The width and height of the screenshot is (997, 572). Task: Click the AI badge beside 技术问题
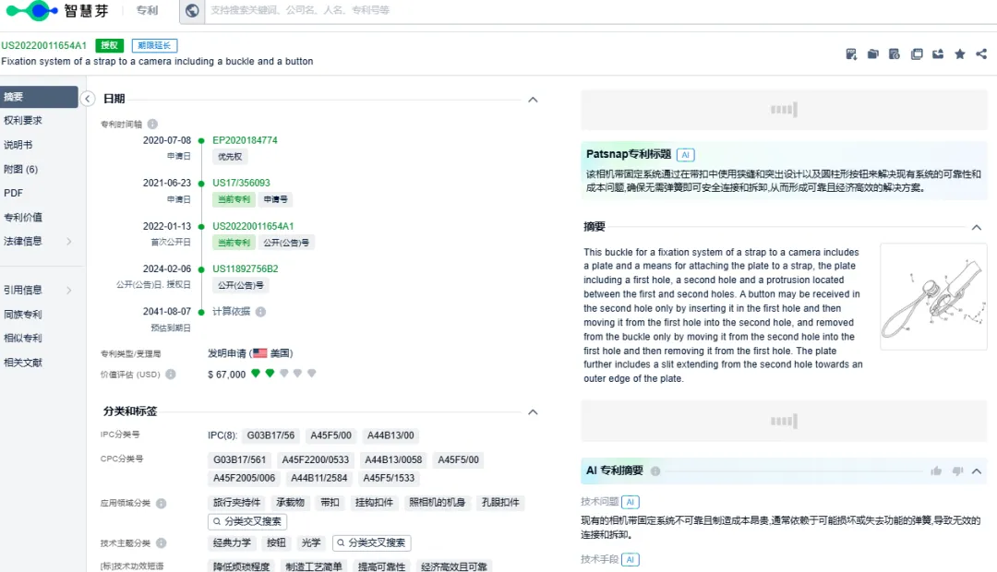(x=631, y=502)
